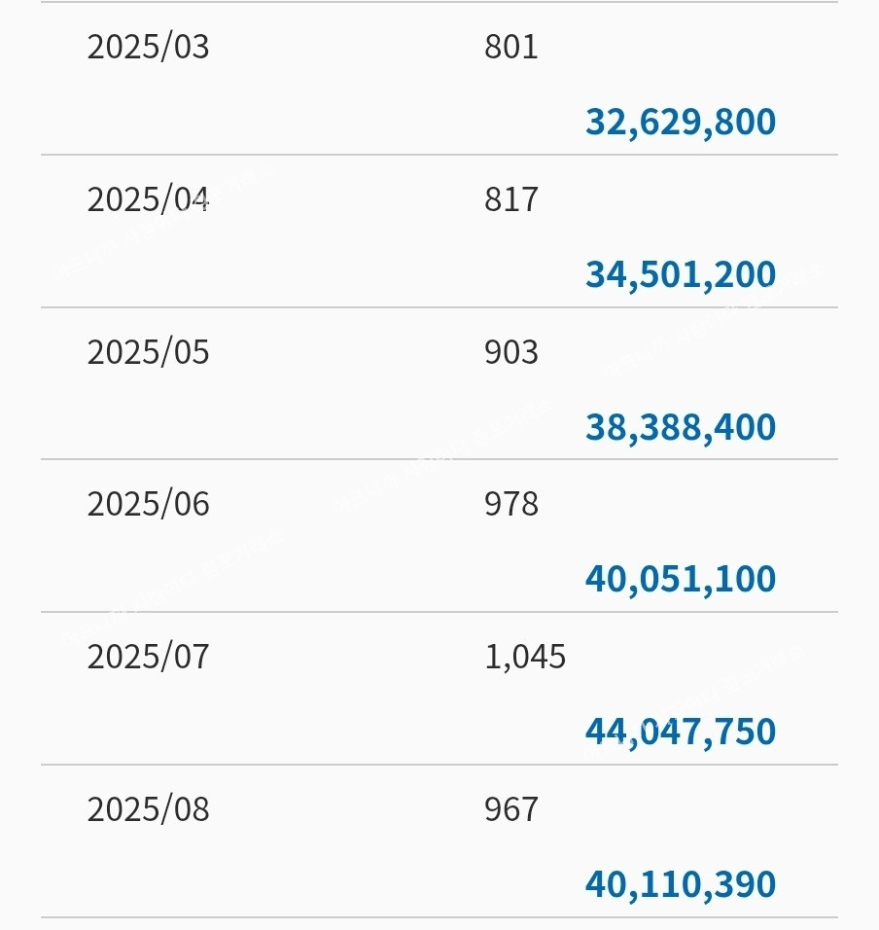Open the 40,051,100 amount link
The height and width of the screenshot is (930, 879).
coord(680,580)
